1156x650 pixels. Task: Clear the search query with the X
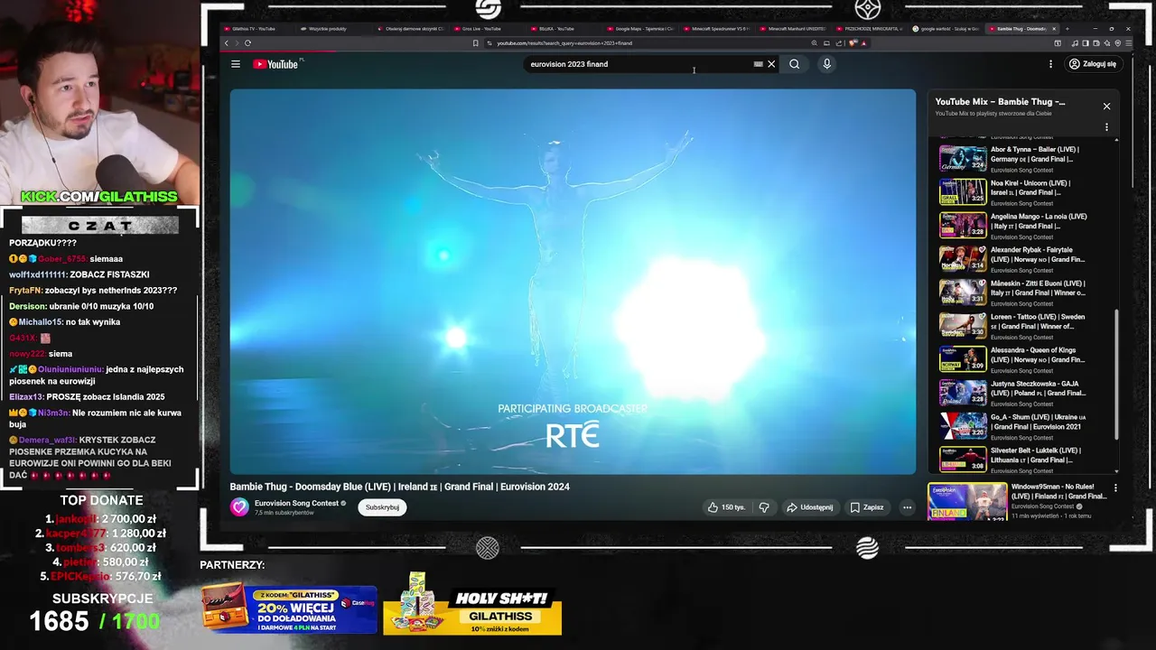(x=771, y=64)
